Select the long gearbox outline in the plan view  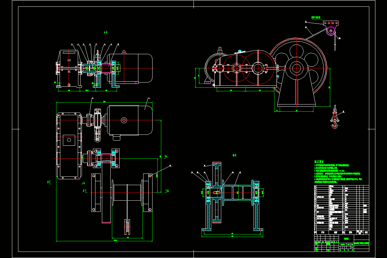pyautogui.click(x=69, y=146)
